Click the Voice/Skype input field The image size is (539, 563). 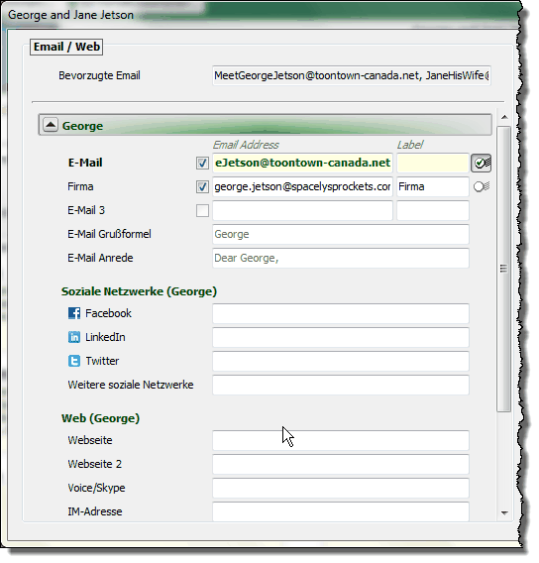pos(341,488)
